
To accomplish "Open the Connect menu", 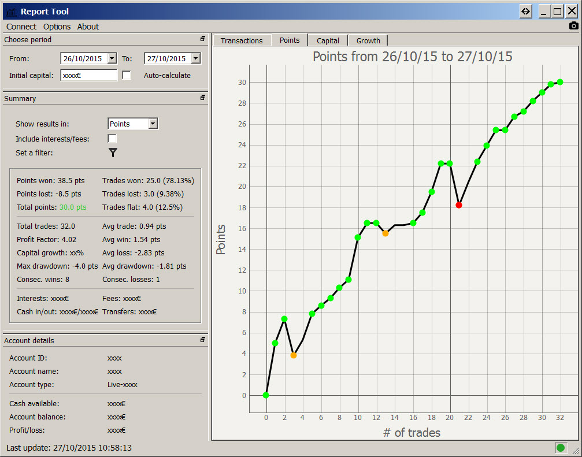I will (21, 27).
